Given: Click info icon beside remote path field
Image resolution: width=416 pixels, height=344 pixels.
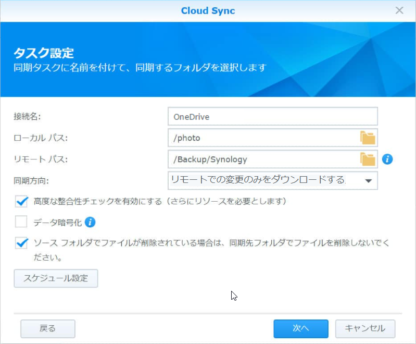Looking at the screenshot, I should 387,159.
